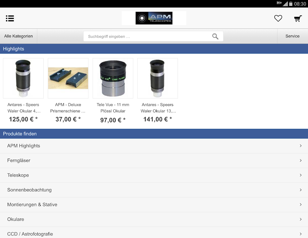Tap the Tele Vue 11 mm Plössl Okular title
This screenshot has height=238, width=308.
(113, 108)
